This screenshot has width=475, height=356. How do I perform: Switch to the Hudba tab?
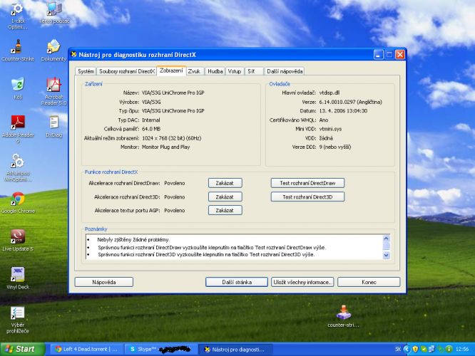(x=215, y=71)
